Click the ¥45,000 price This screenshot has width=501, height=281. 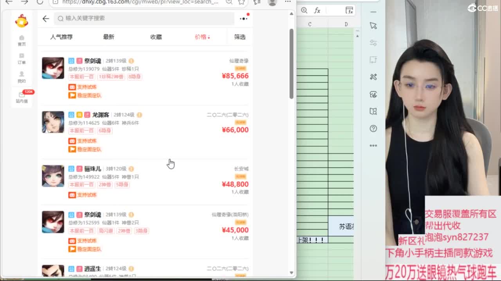[x=235, y=230]
